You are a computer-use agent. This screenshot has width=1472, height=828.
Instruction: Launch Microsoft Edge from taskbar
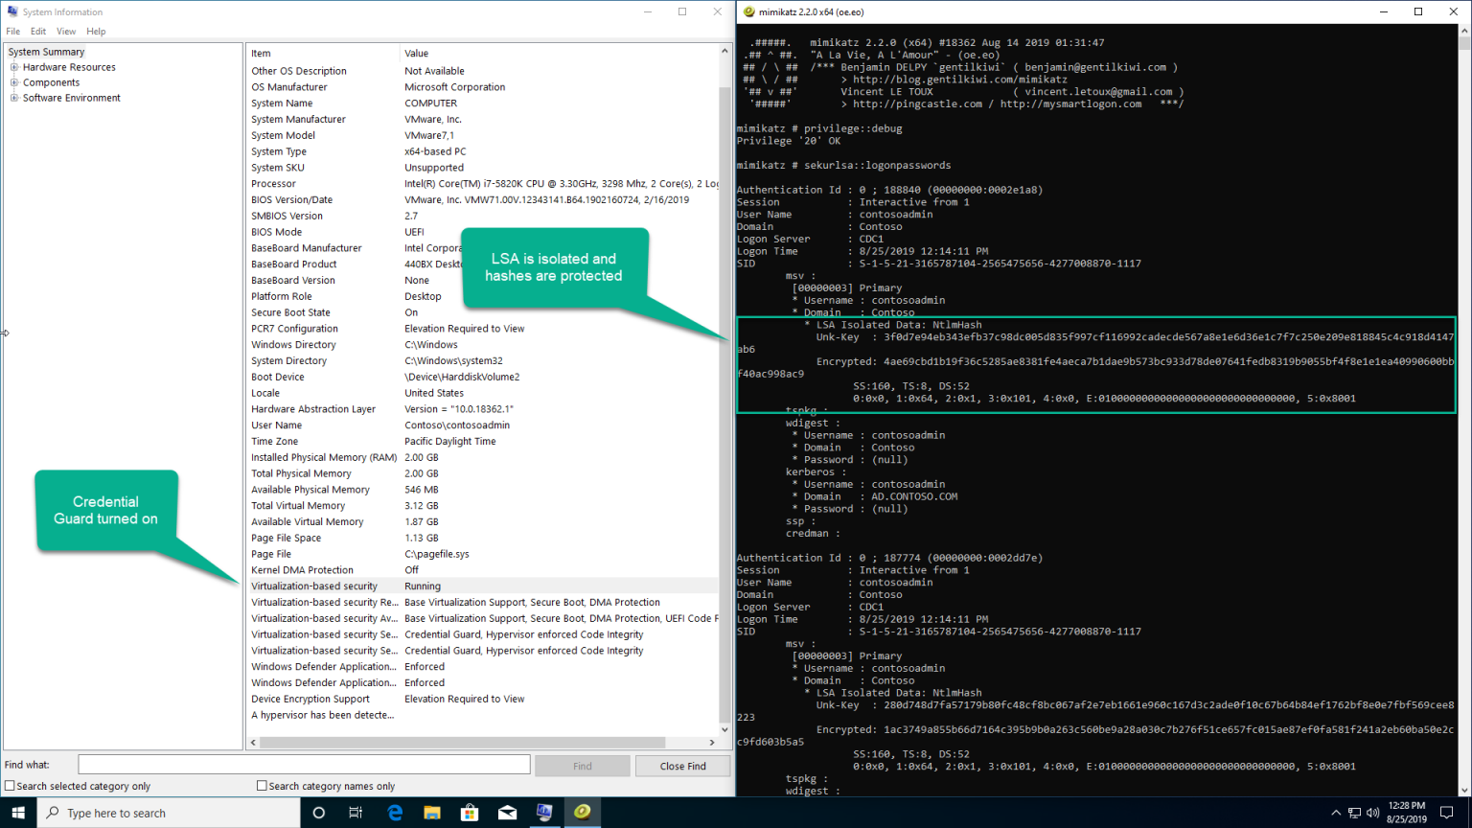pyautogui.click(x=394, y=813)
